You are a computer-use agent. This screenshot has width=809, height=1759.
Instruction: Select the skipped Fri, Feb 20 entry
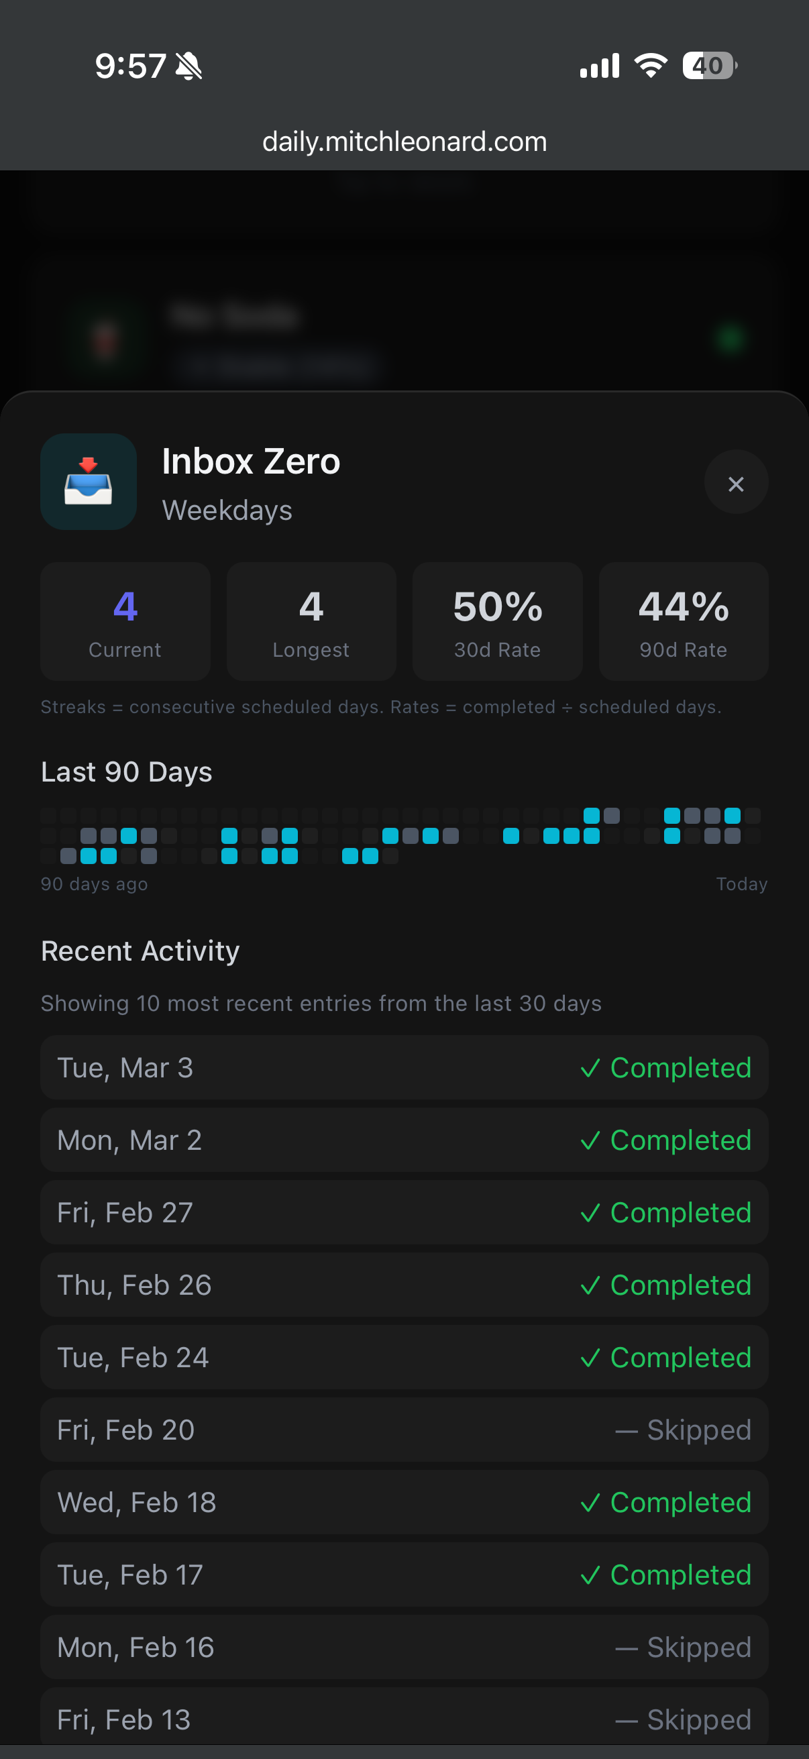click(x=404, y=1430)
